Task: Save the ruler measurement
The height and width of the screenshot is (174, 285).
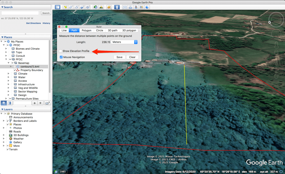Action: click(119, 57)
